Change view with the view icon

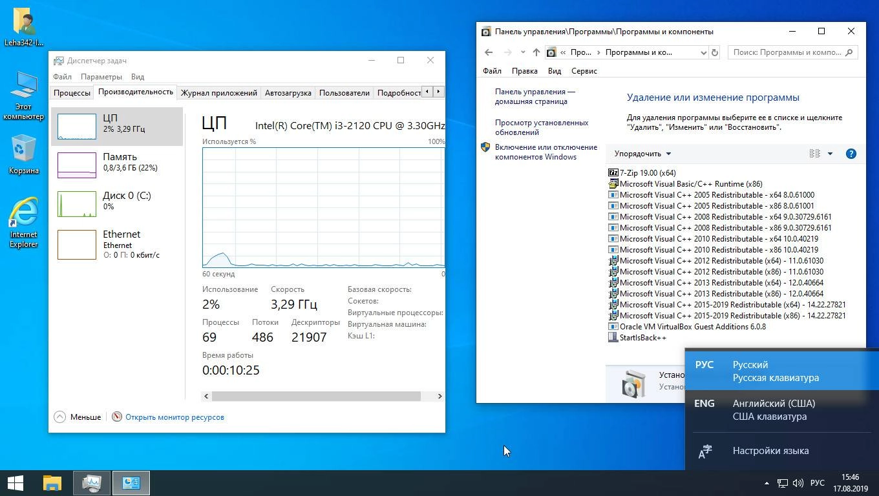[x=814, y=154]
